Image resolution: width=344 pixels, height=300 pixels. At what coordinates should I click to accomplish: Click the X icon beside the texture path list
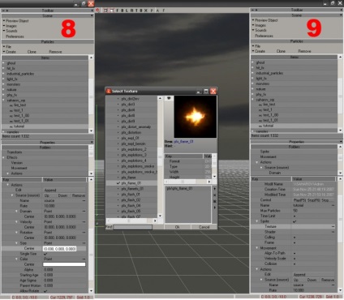pos(215,195)
